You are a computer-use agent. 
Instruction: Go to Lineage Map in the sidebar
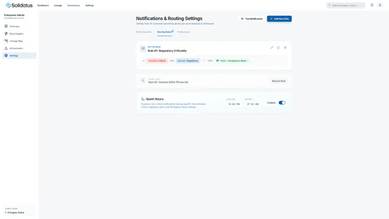19,41
